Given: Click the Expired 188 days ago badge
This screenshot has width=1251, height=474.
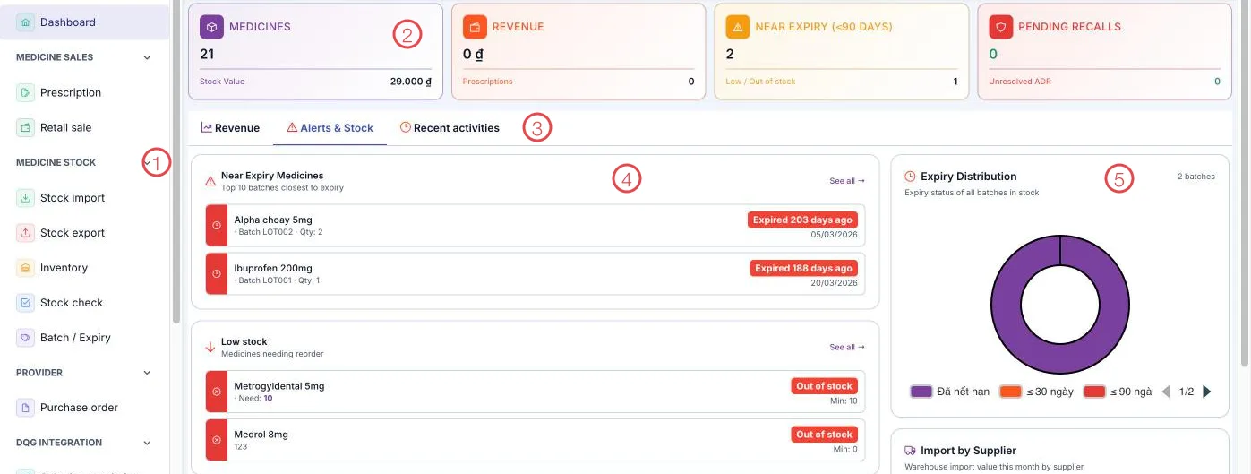Looking at the screenshot, I should point(803,268).
